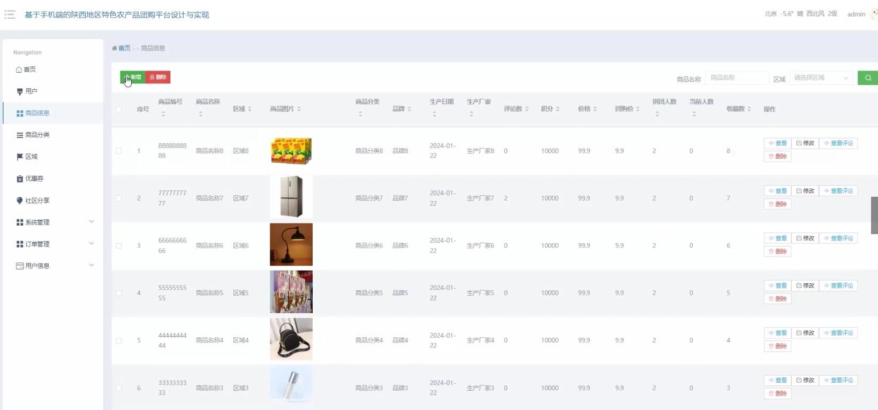878x410 pixels.
Task: Open the 请选择区域 dropdown
Action: (821, 78)
